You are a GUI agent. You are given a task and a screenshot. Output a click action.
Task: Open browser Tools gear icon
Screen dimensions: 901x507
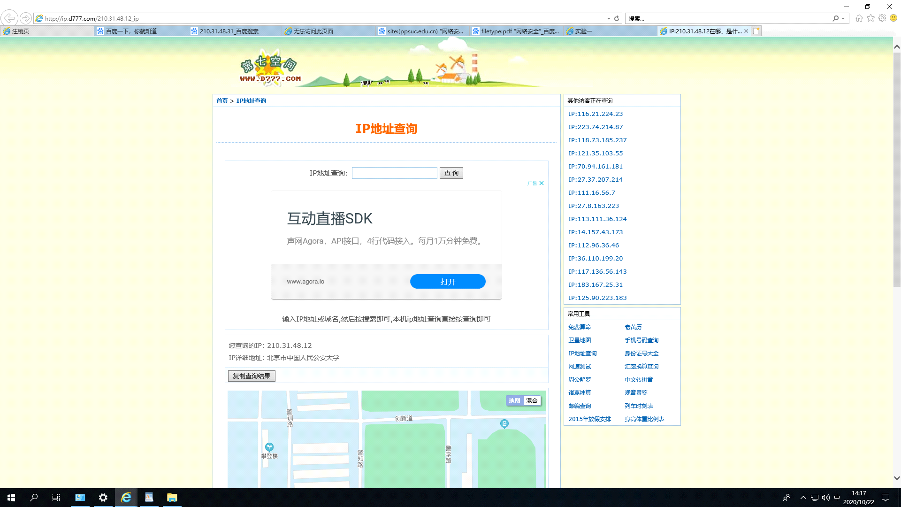882,18
